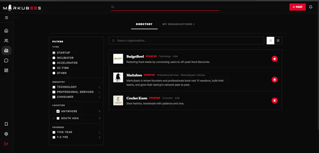Check the South Asia location filter

point(58,118)
